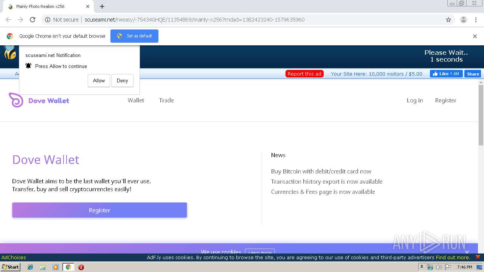Allow notifications from scuseami.net
The image size is (484, 272).
(x=99, y=80)
